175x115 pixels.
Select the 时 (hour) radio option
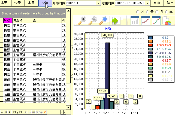pos(138,12)
